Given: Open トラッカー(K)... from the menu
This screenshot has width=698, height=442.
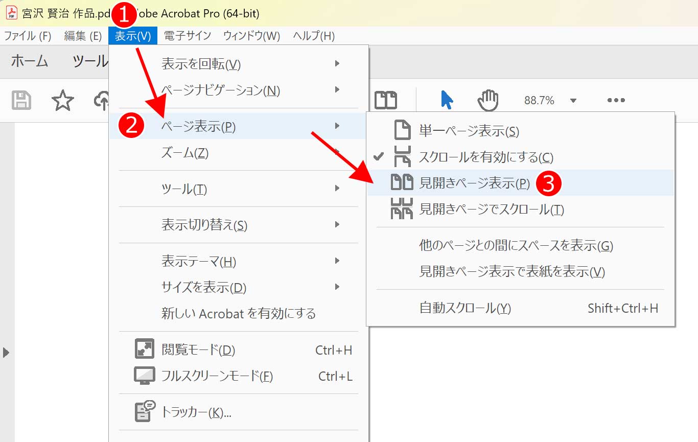Looking at the screenshot, I should click(x=239, y=412).
